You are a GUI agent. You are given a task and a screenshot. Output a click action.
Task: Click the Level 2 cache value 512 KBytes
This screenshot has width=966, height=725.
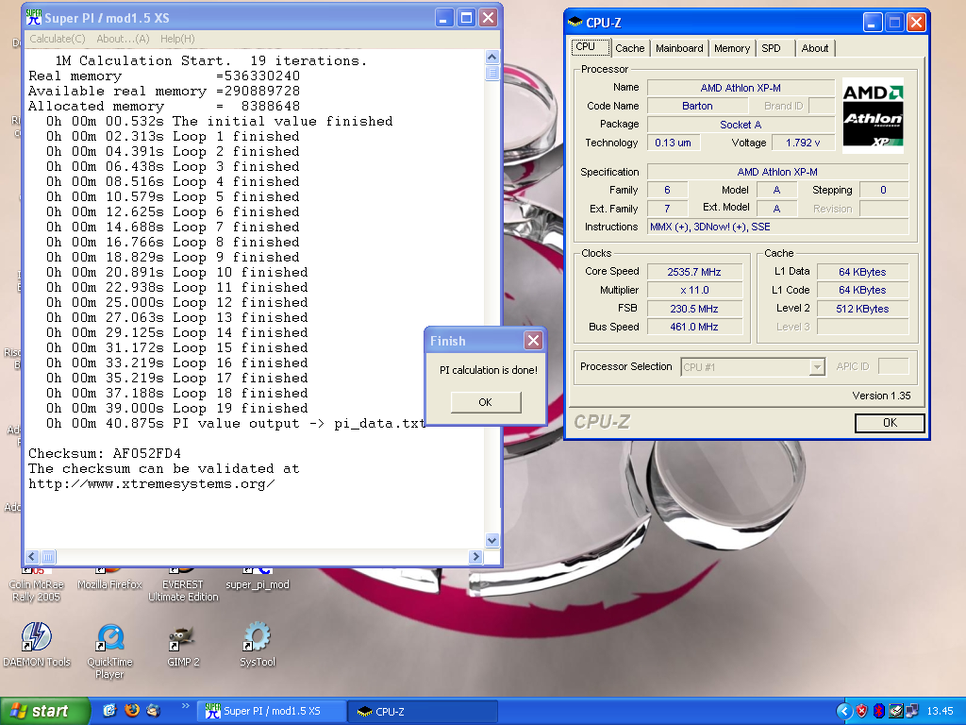(x=862, y=309)
